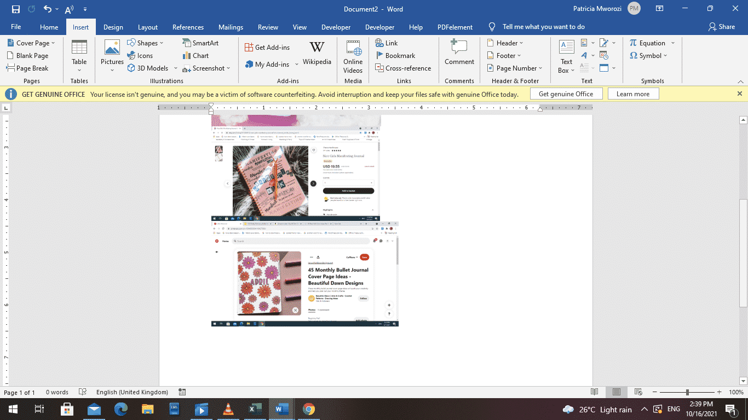
Task: Expand the Page Number menu
Action: pyautogui.click(x=514, y=68)
